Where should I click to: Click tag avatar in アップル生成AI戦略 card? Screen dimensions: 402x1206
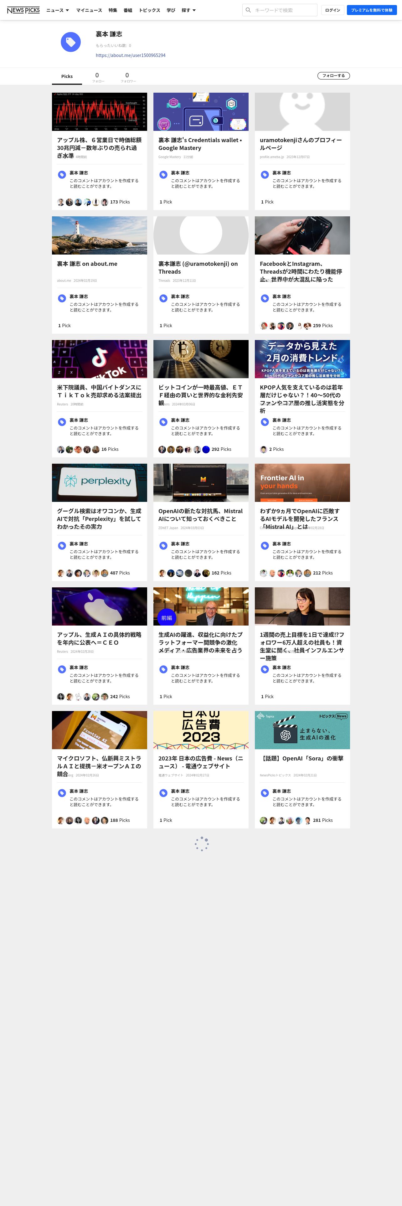tap(62, 669)
